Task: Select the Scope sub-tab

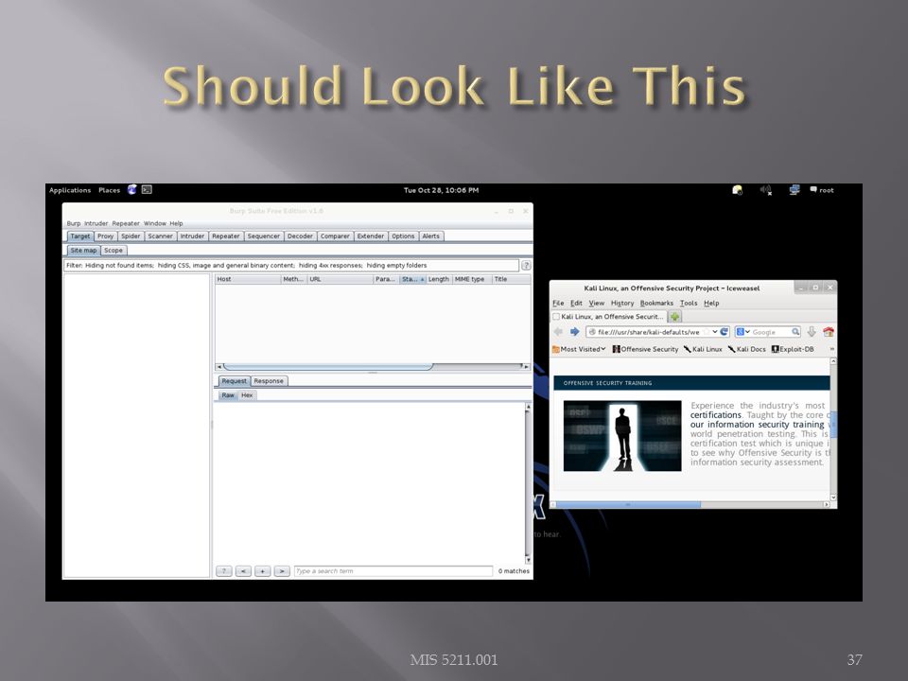Action: [113, 250]
